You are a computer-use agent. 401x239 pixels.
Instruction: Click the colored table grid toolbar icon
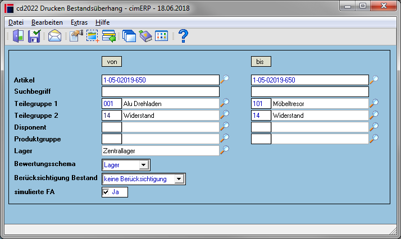[x=161, y=36]
